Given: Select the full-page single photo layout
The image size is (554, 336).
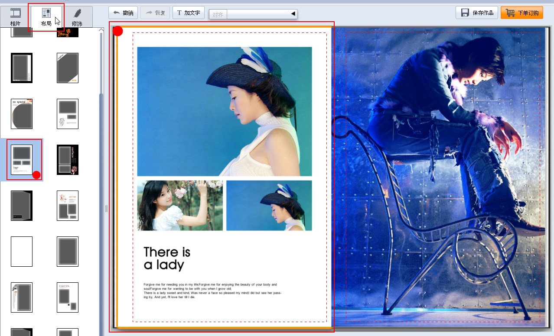Looking at the screenshot, I should pyautogui.click(x=68, y=252).
